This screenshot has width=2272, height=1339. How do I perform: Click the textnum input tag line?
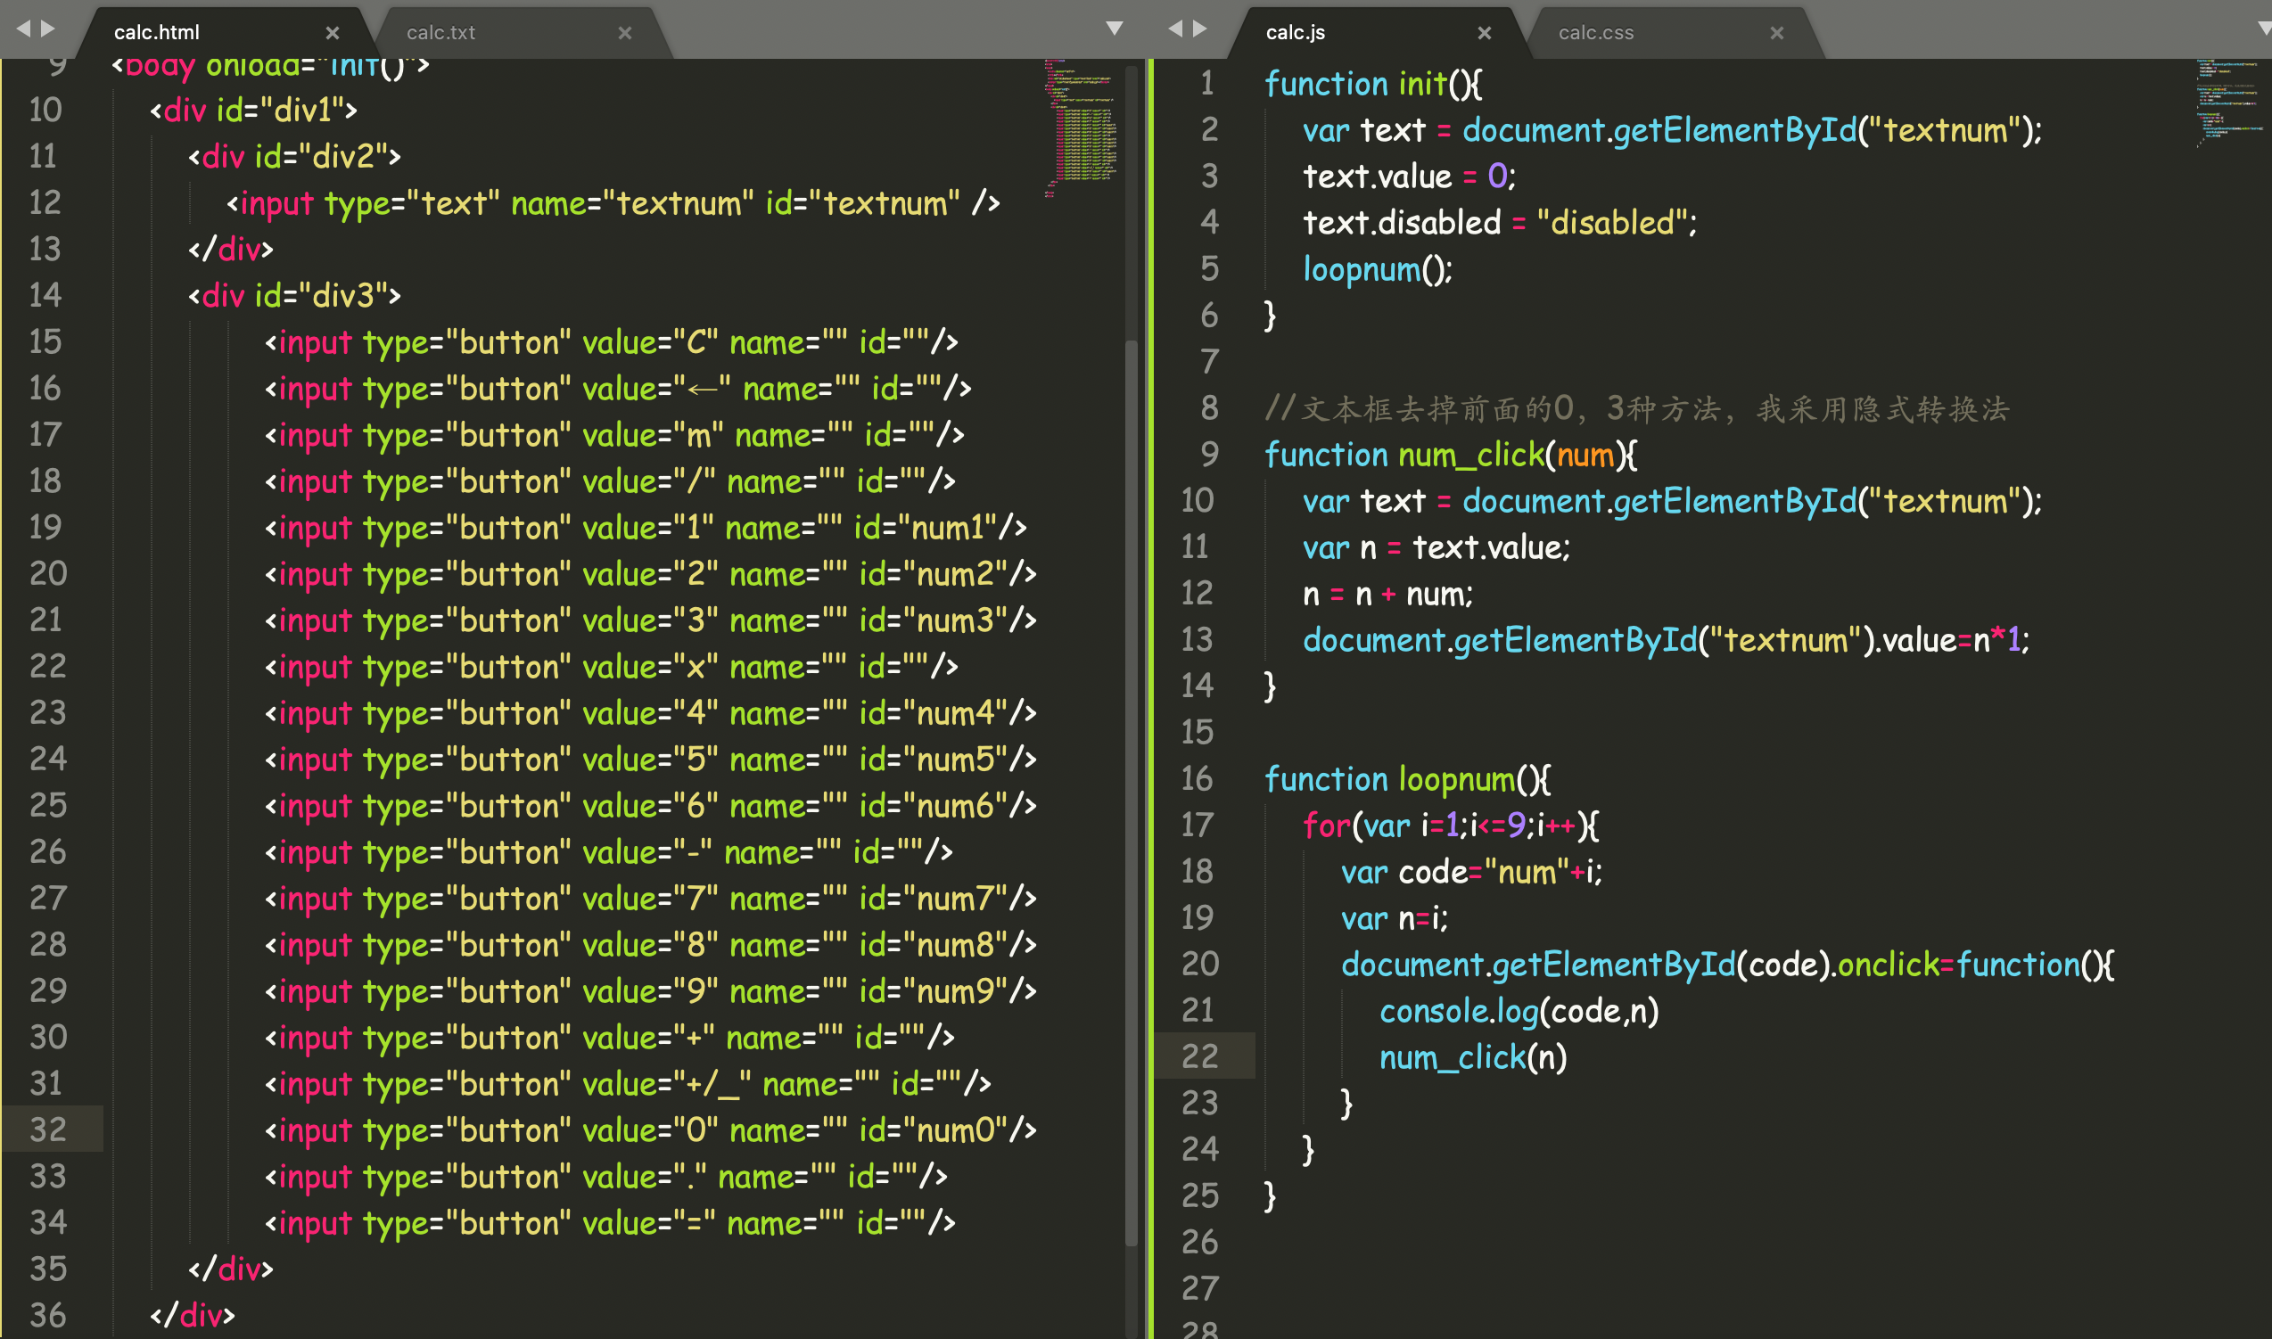(613, 203)
